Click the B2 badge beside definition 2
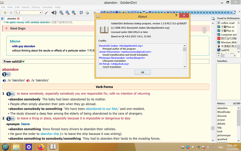 (x=10, y=119)
